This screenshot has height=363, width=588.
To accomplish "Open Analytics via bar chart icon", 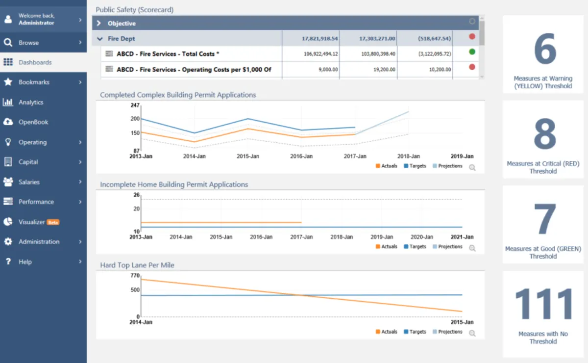I will [x=8, y=102].
